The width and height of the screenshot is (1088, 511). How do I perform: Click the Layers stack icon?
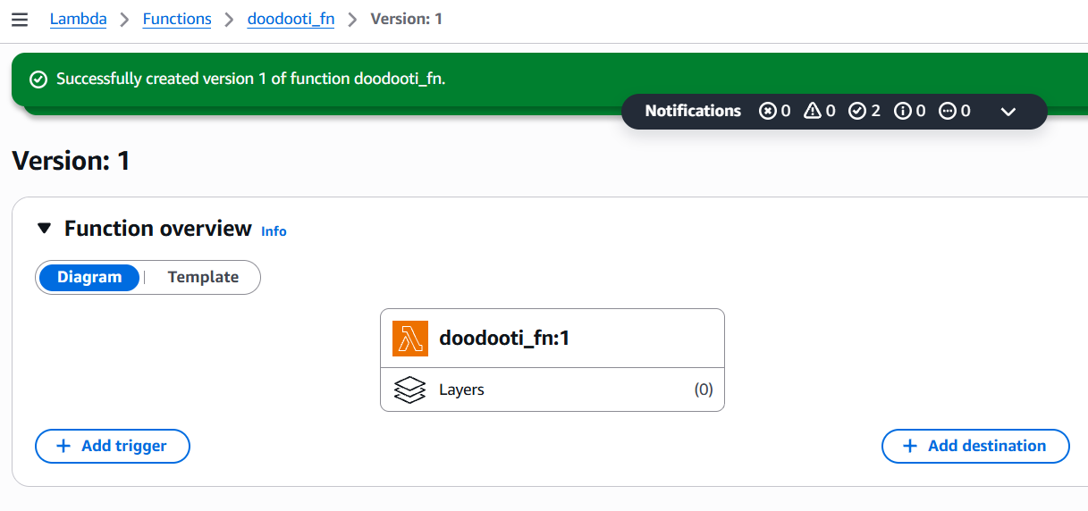pos(409,390)
